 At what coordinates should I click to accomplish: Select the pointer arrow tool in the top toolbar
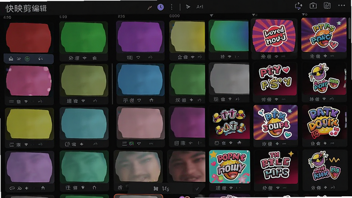tap(188, 7)
